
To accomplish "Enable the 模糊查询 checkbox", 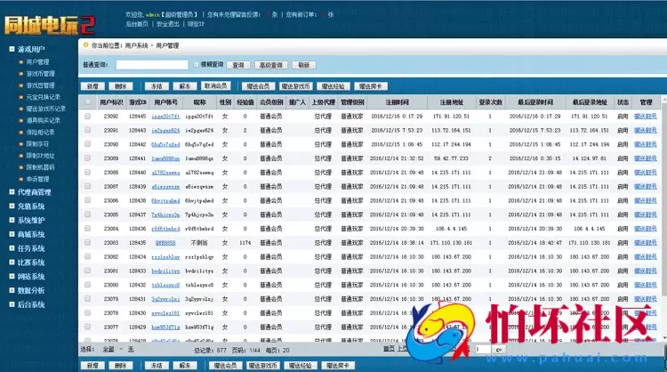I will pyautogui.click(x=197, y=65).
